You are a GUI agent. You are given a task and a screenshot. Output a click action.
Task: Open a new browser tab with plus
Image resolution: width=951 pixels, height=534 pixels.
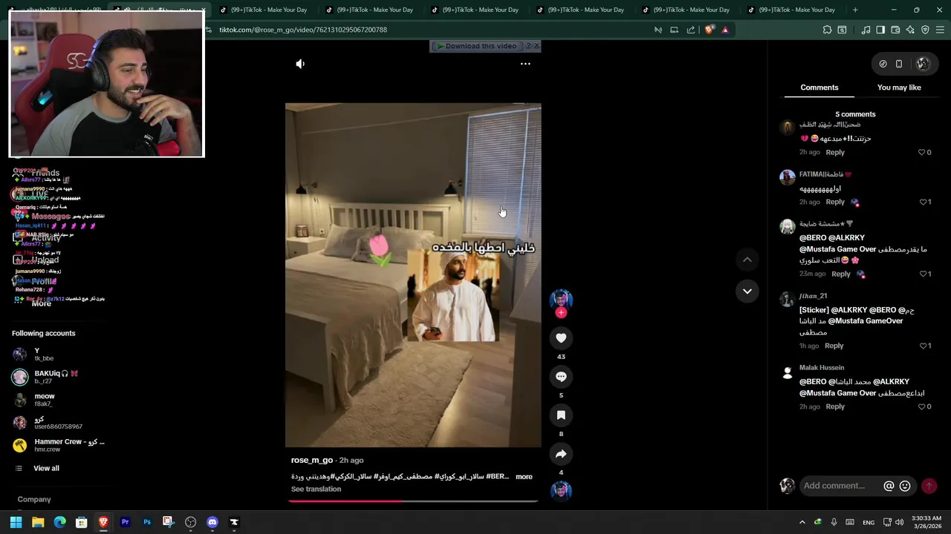[x=855, y=10]
